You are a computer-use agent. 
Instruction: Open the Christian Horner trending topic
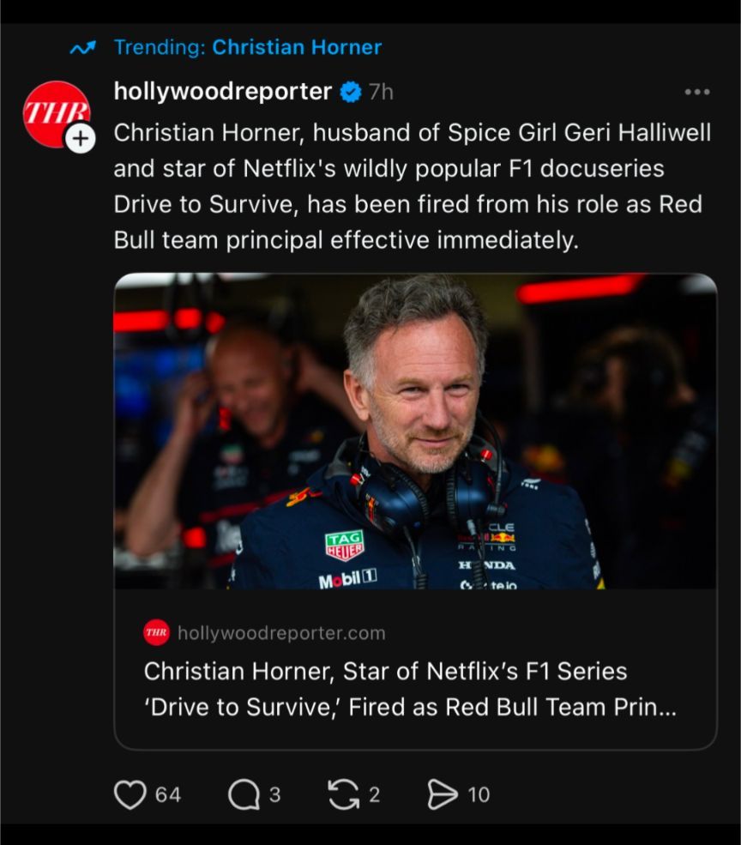pyautogui.click(x=297, y=47)
